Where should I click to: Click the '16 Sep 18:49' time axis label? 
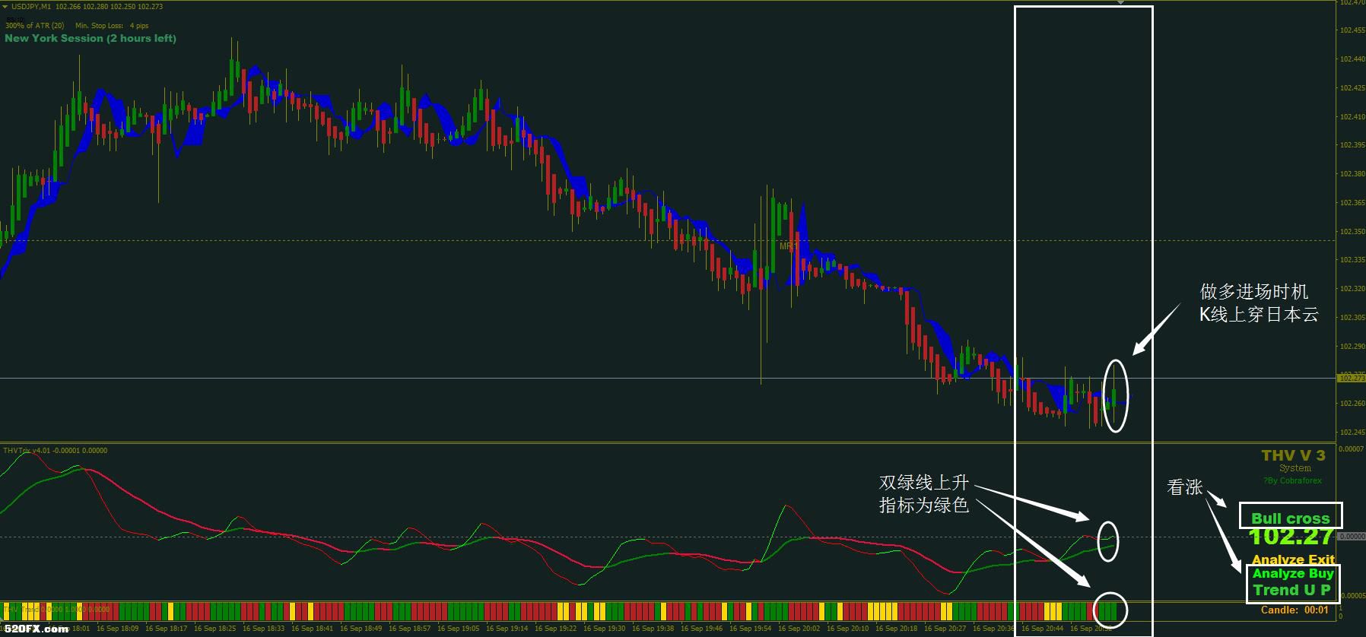tap(361, 629)
